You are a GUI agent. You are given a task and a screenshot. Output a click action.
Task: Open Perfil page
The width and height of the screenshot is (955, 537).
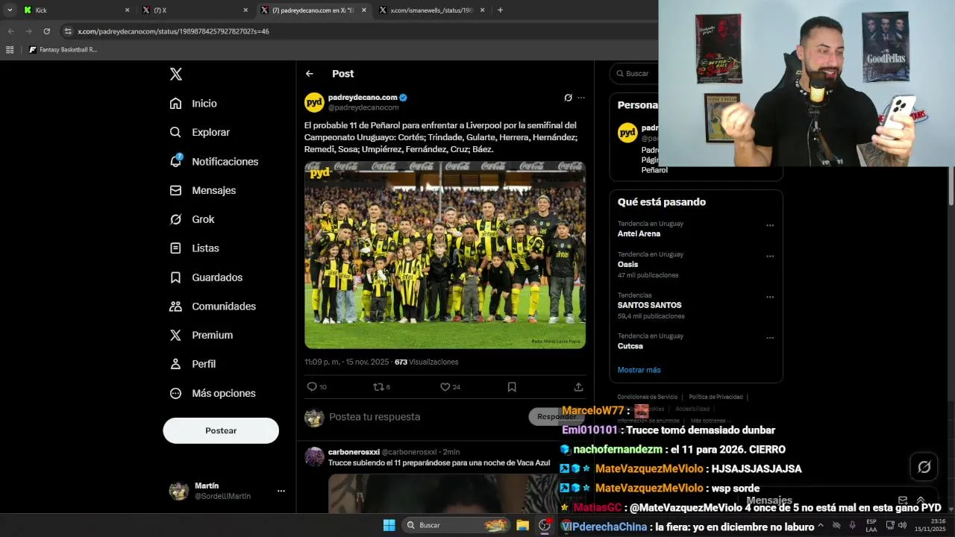pyautogui.click(x=192, y=364)
